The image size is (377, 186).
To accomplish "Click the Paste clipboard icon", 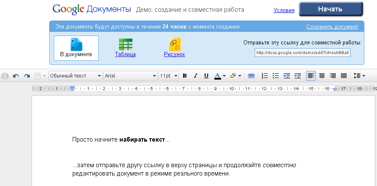I will [38, 76].
